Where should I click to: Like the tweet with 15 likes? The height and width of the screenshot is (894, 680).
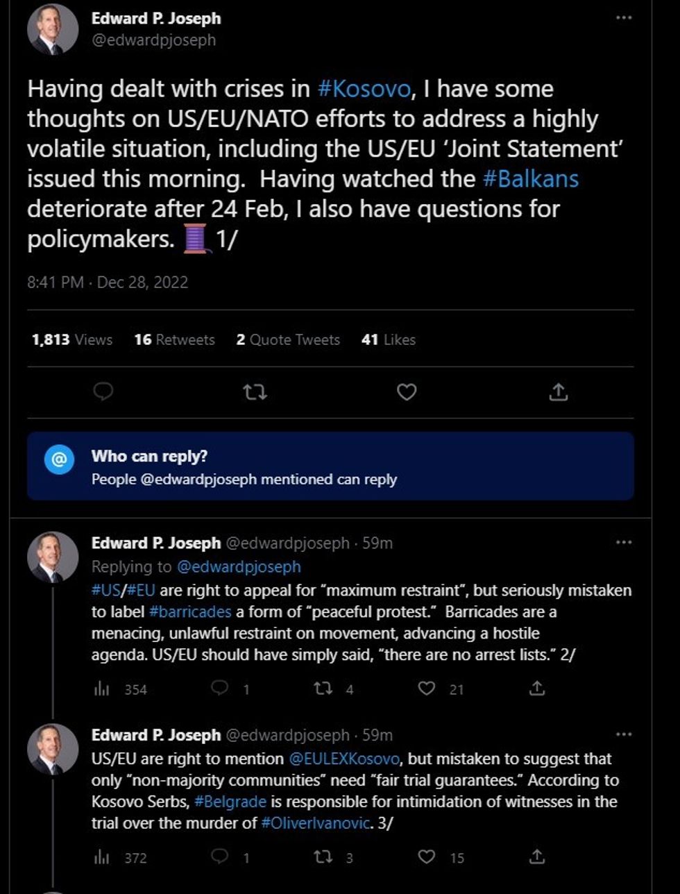427,857
